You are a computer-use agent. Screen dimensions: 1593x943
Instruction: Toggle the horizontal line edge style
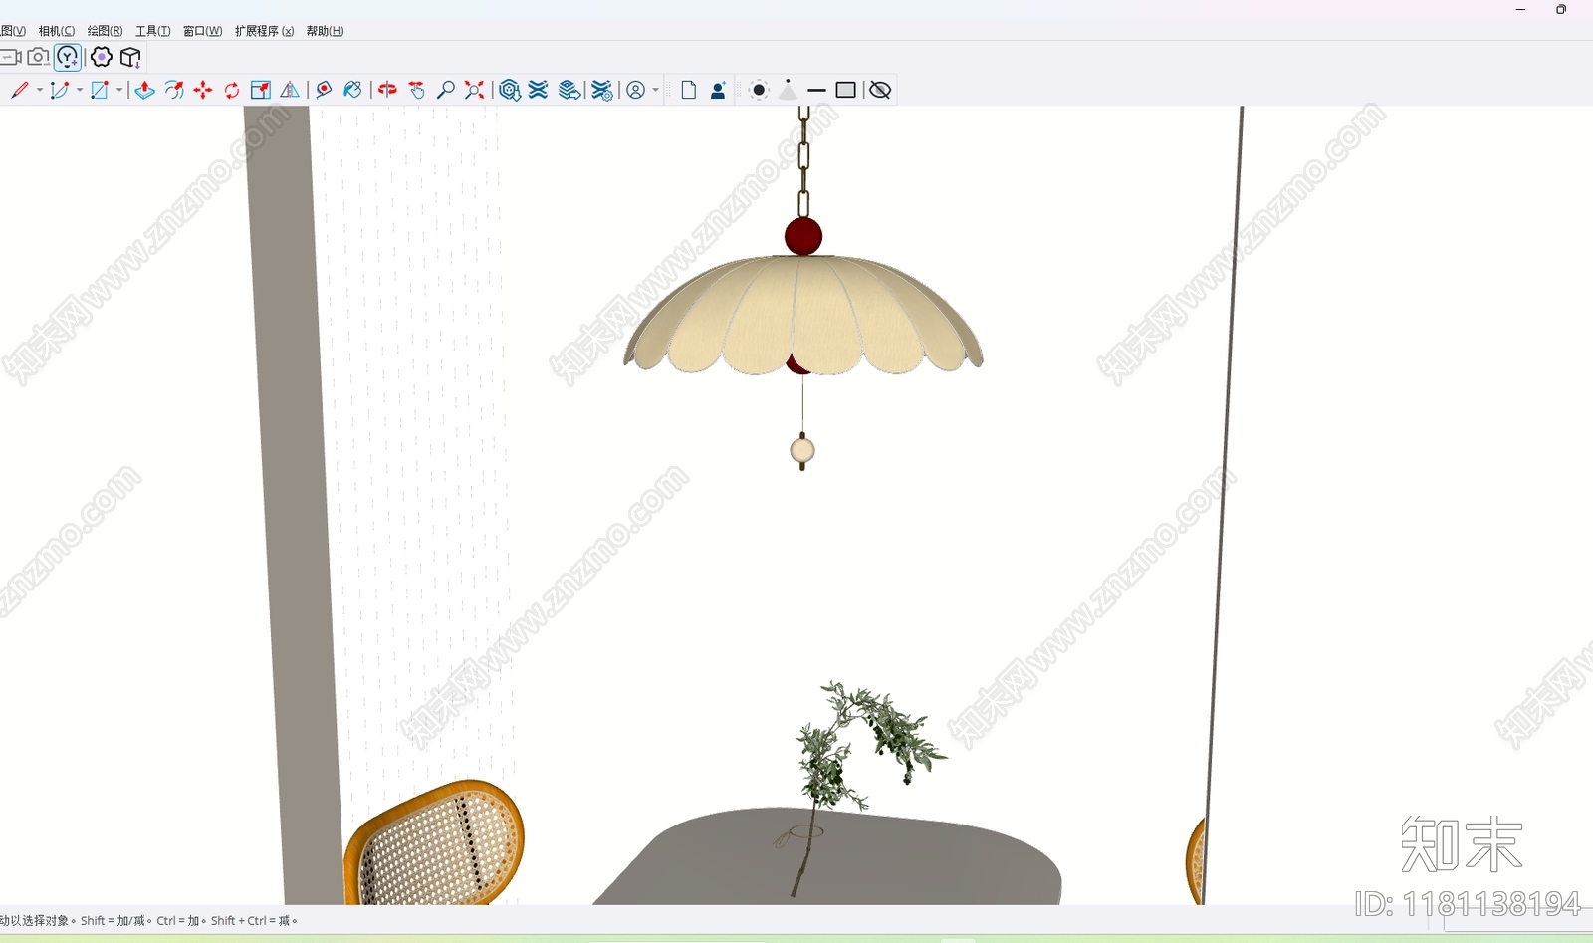coord(816,90)
